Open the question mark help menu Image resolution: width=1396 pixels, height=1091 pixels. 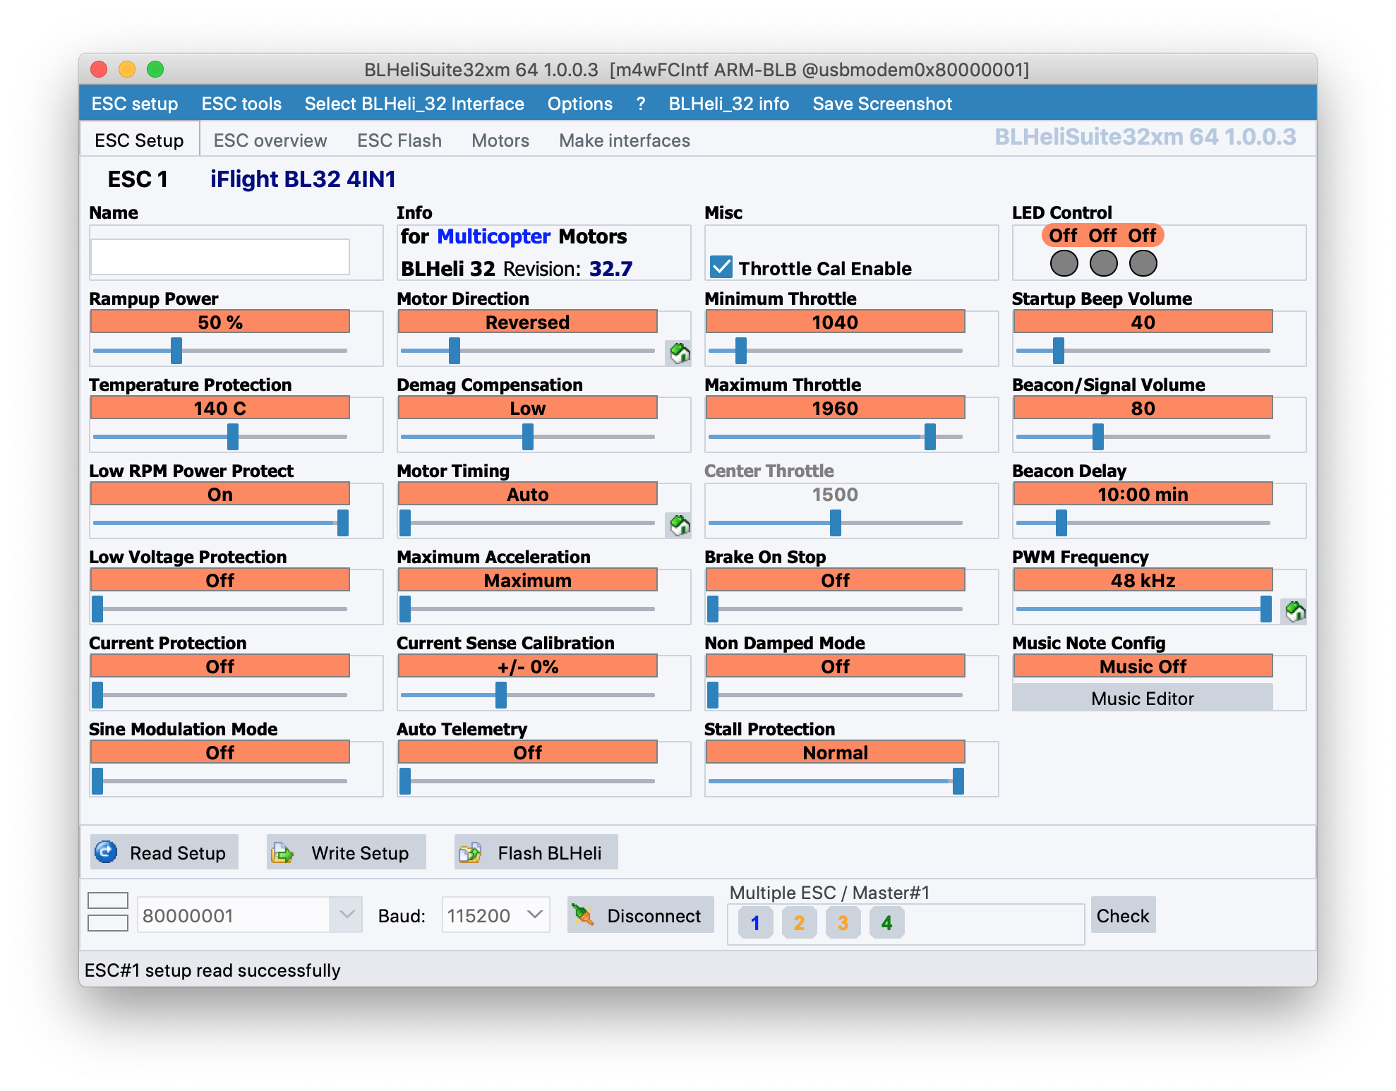click(640, 104)
